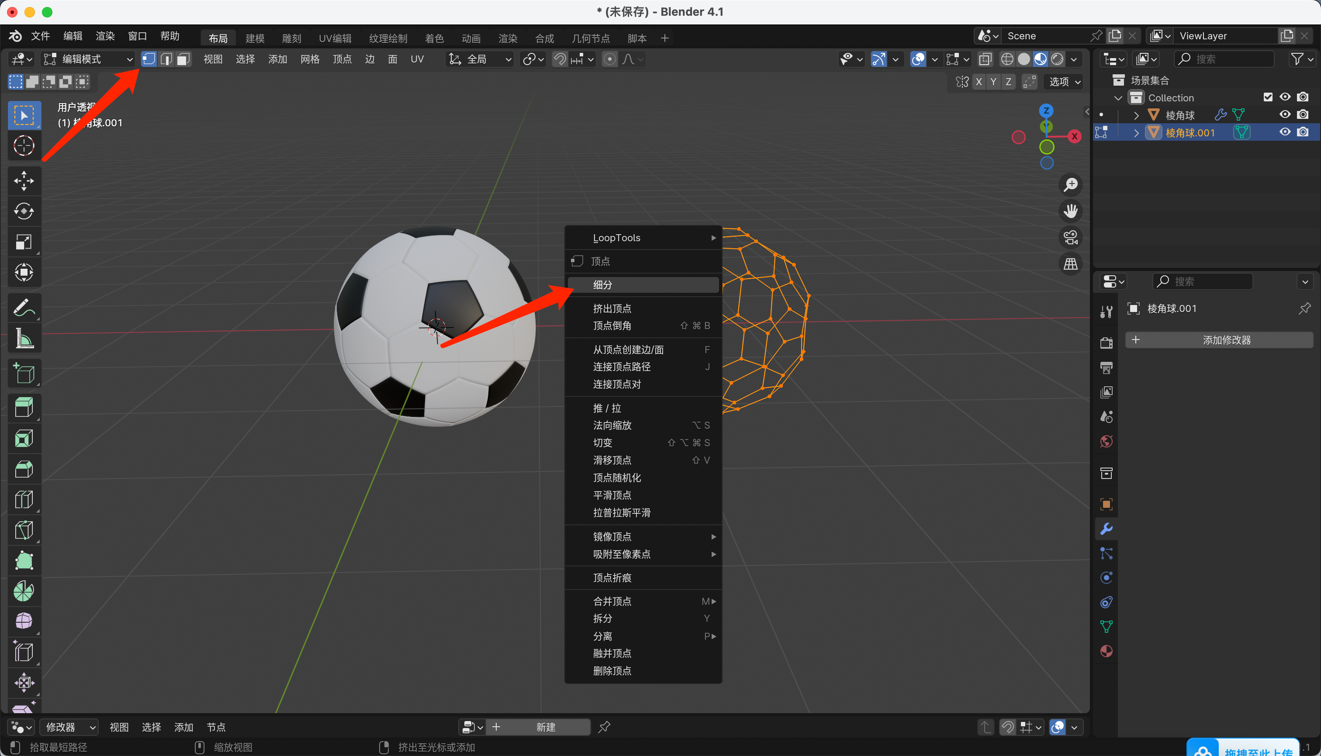Expand the 棱角球 tree item
Screen dimensions: 1321x756
click(1136, 115)
